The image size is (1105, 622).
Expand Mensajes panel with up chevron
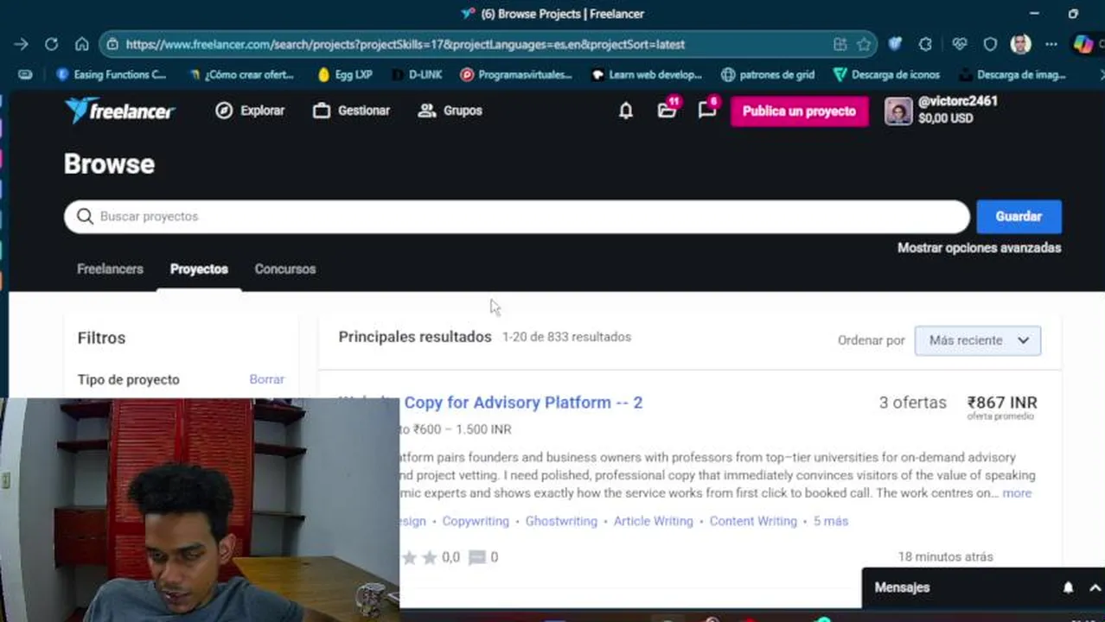pyautogui.click(x=1094, y=587)
